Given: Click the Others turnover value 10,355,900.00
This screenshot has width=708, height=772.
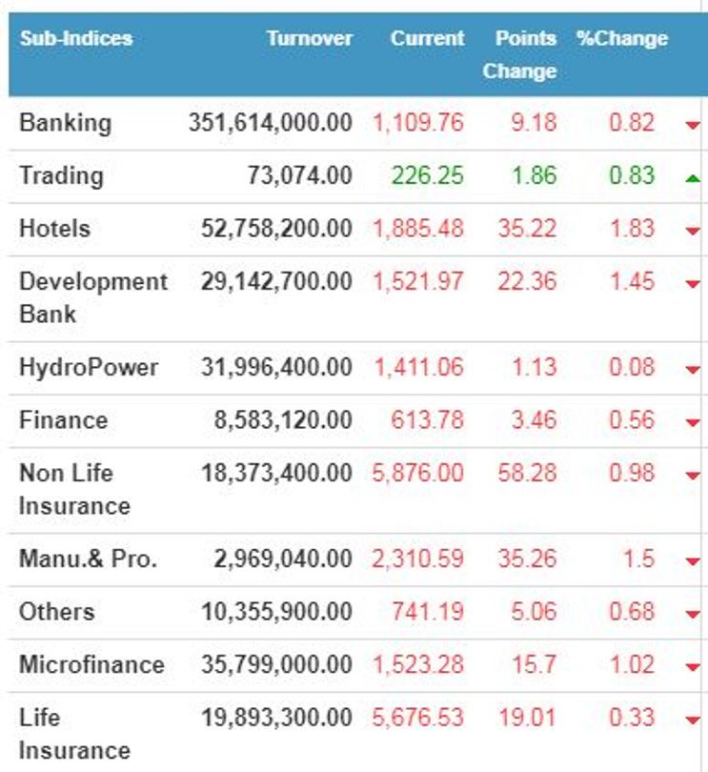Looking at the screenshot, I should coord(276,611).
